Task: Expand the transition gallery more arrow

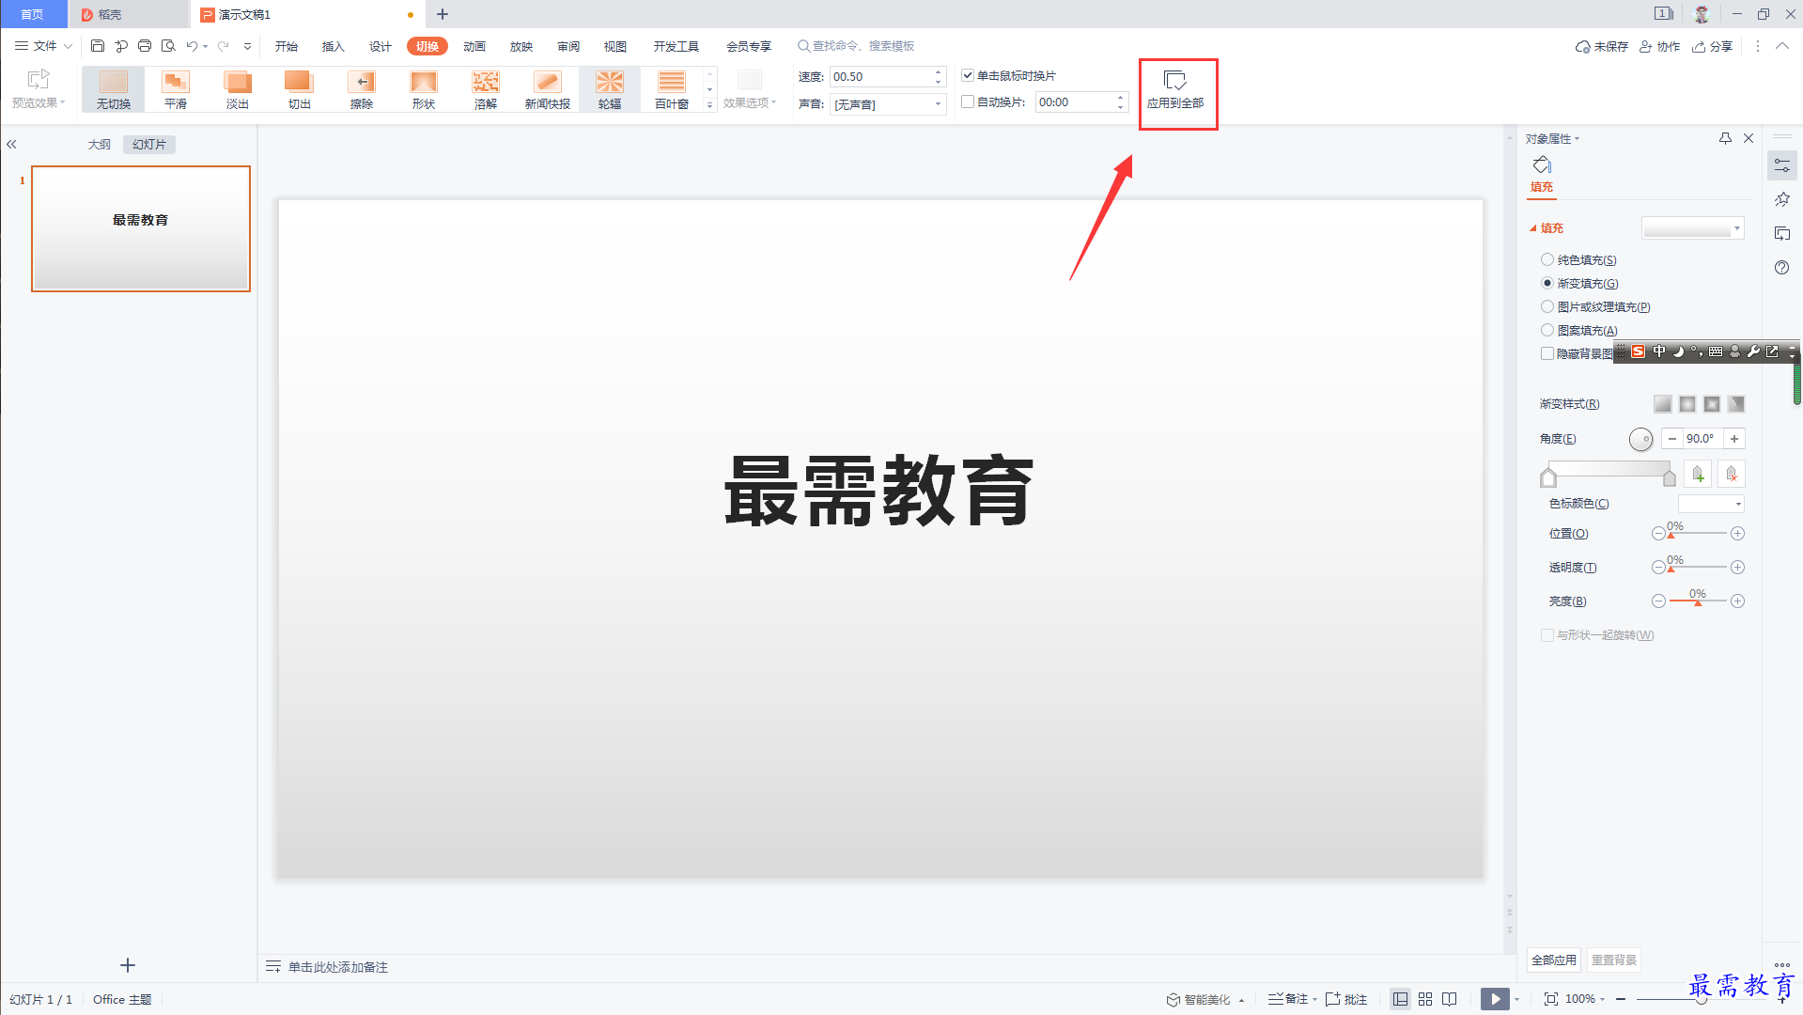Action: (710, 105)
